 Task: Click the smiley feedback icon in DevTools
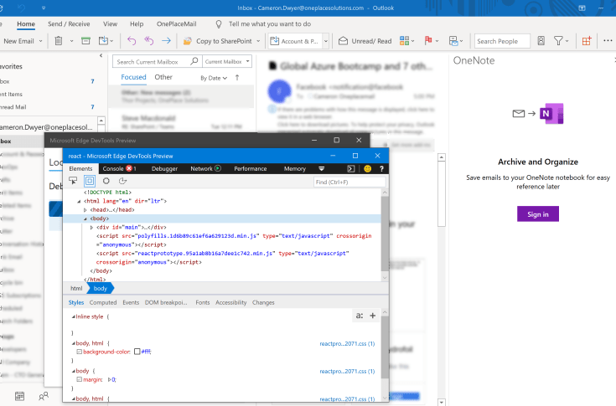pyautogui.click(x=367, y=169)
